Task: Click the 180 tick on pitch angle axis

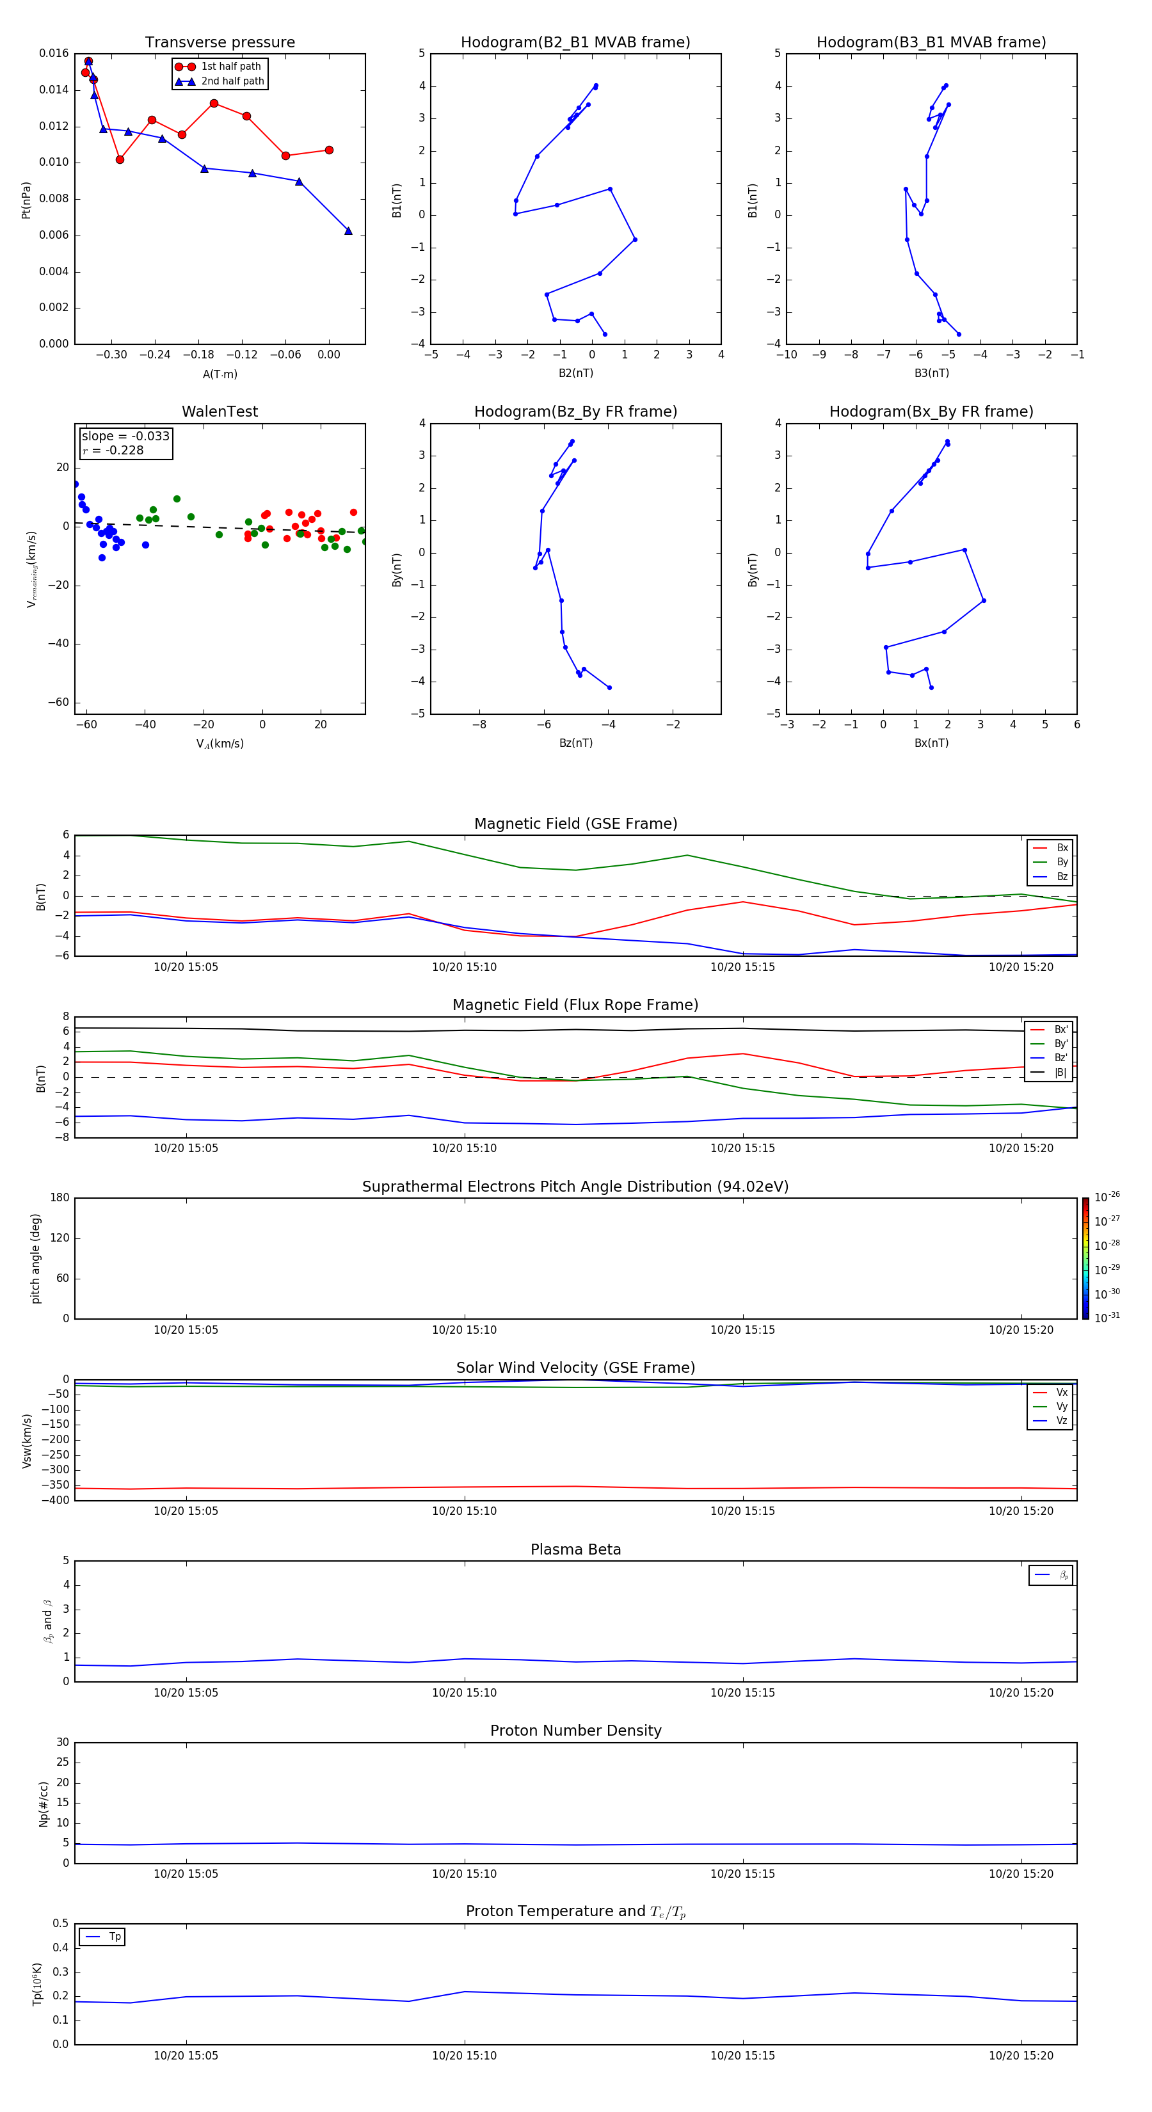Action: pyautogui.click(x=60, y=1198)
